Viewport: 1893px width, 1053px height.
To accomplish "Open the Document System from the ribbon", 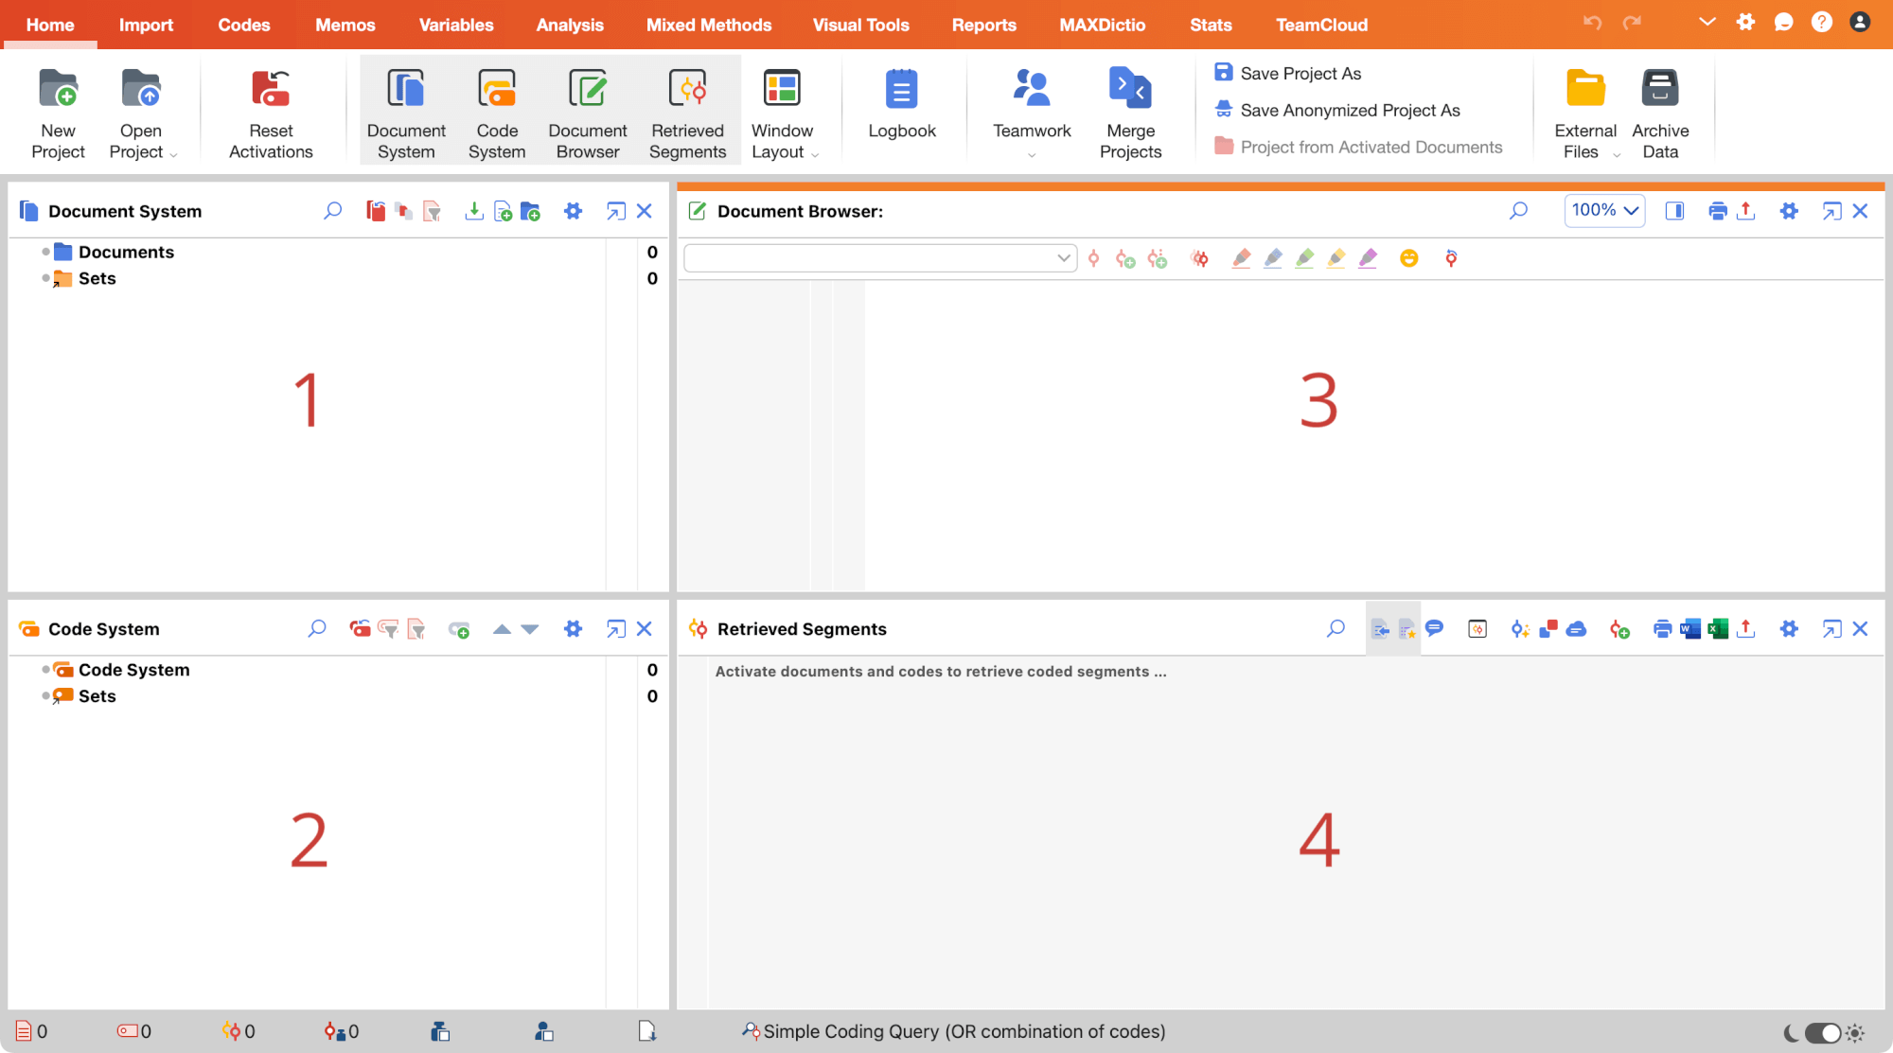I will tap(406, 109).
